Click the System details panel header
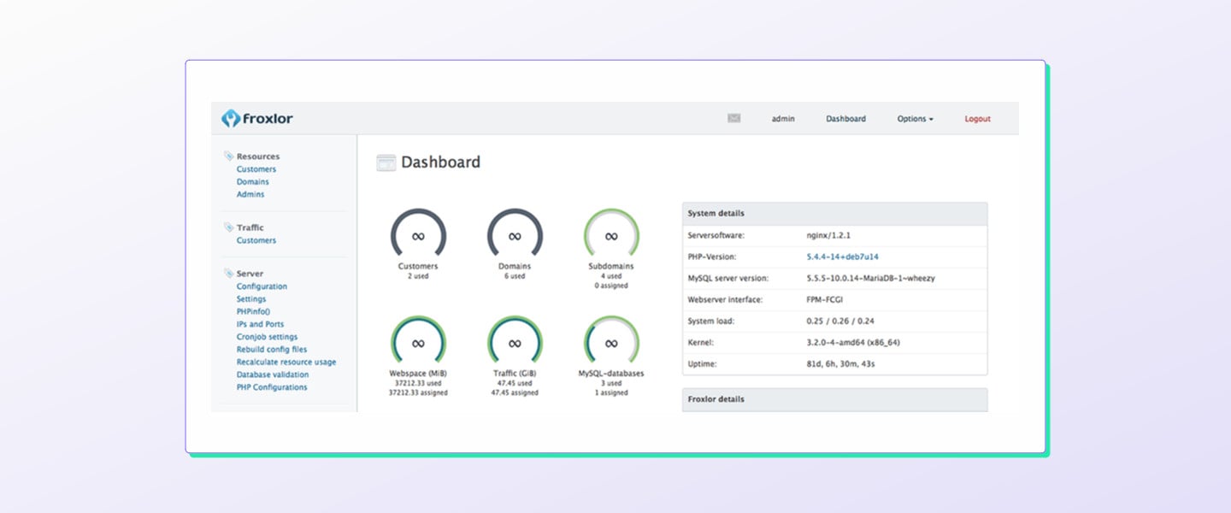The image size is (1231, 513). pyautogui.click(x=834, y=214)
